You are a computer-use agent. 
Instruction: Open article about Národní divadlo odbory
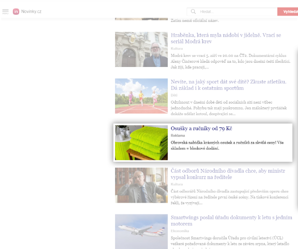(228, 174)
